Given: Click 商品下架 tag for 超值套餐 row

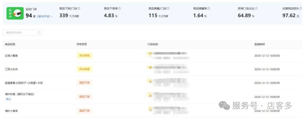Looking at the screenshot, I should [x=84, y=83].
